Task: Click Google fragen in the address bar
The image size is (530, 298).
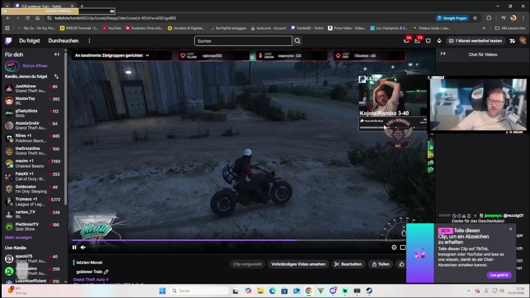Action: point(452,18)
